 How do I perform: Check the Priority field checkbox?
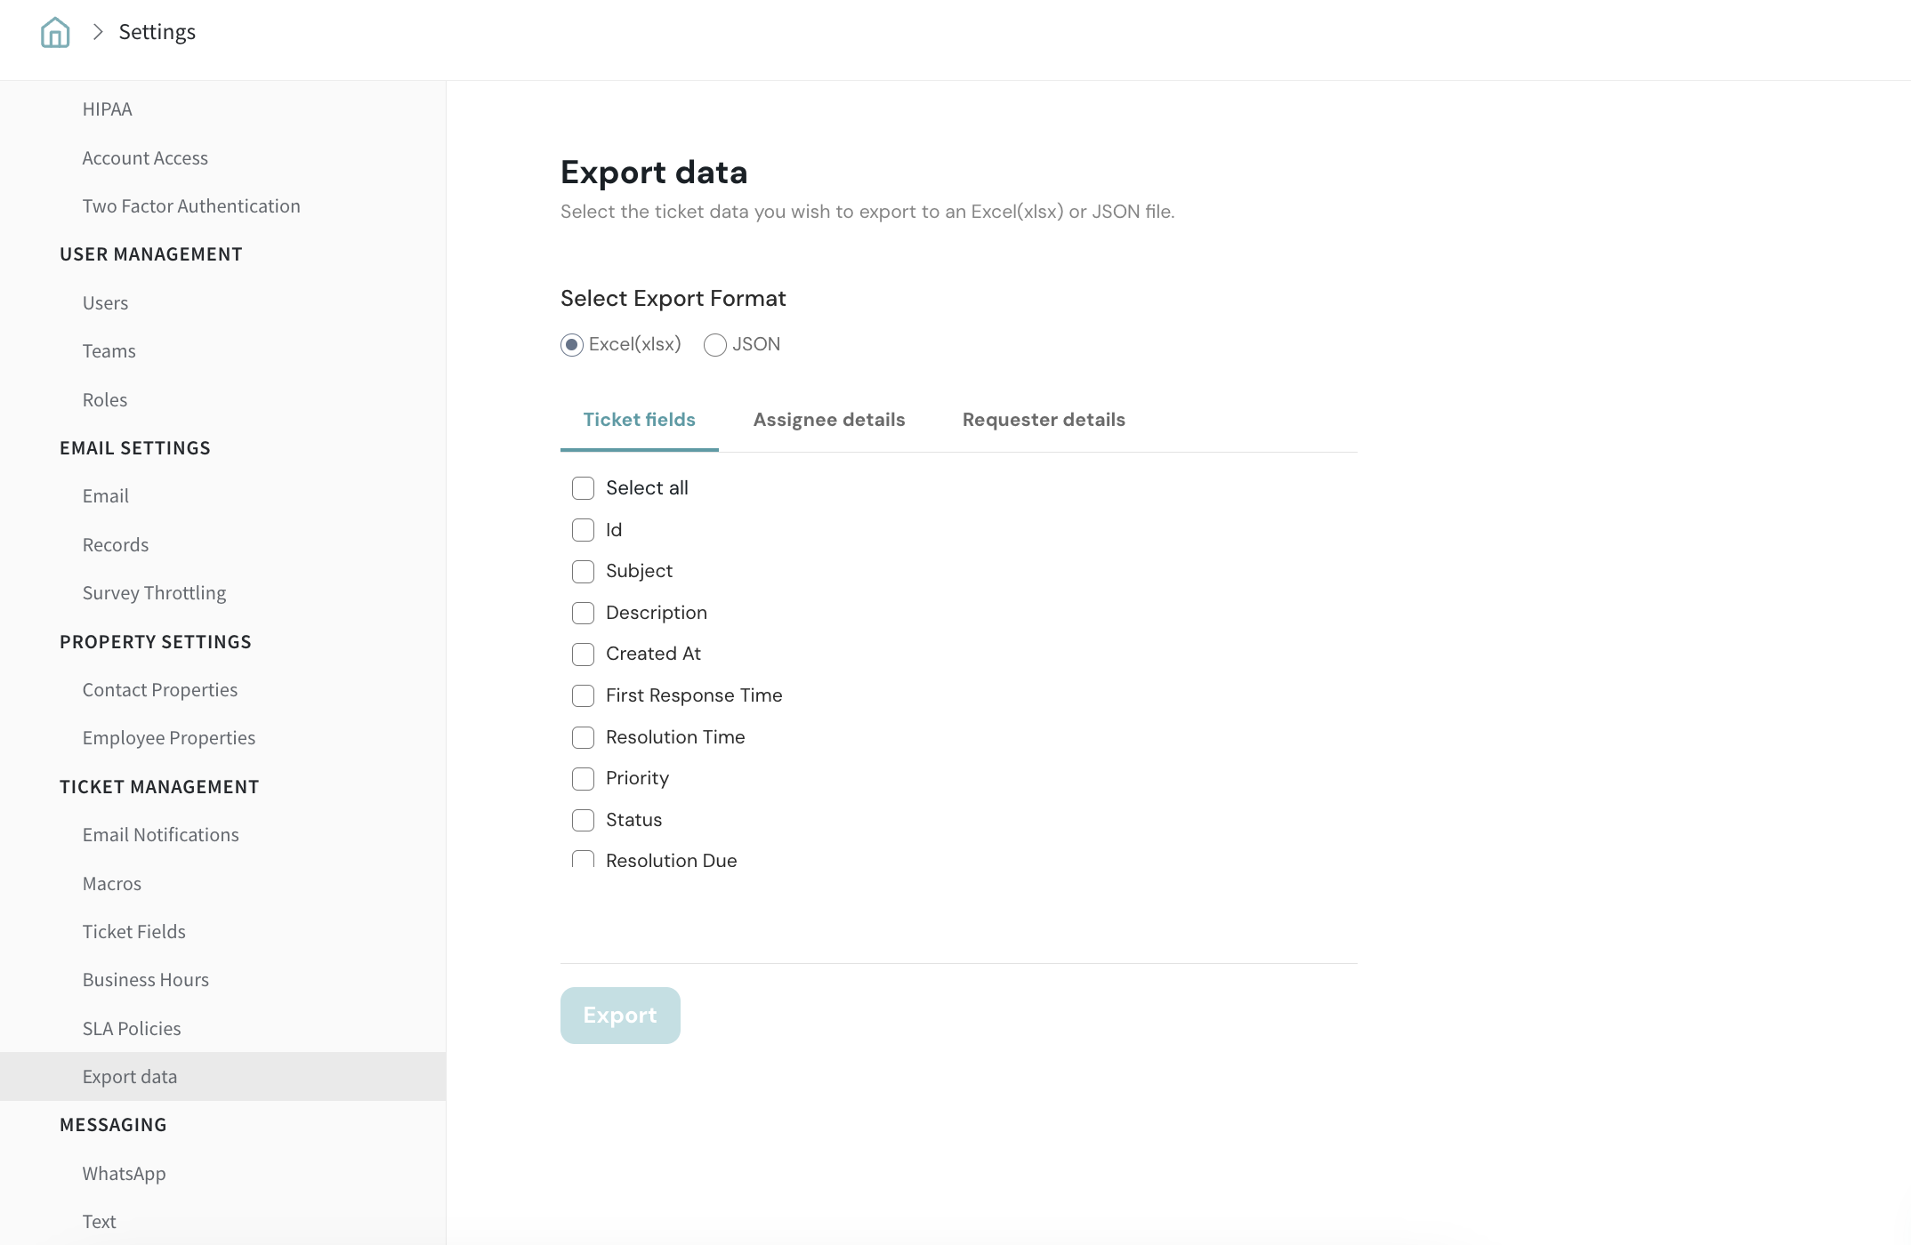583,778
